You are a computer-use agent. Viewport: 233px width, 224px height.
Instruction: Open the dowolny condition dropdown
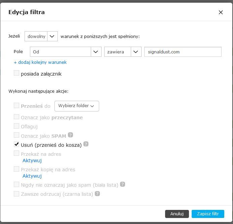click(x=41, y=36)
